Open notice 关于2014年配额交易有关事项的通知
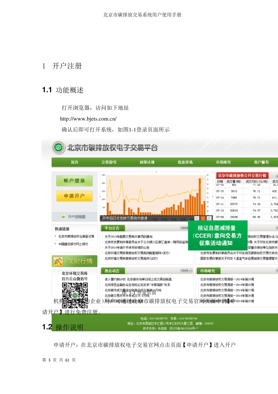Image resolution: width=278 pixels, height=394 pixels. tap(128, 237)
